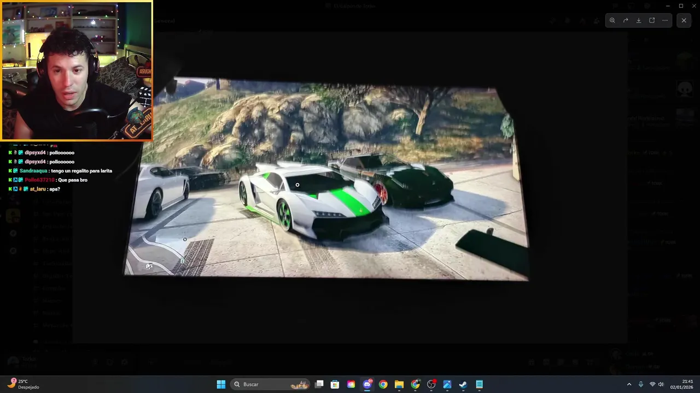Maximize or restore the Discord window
Image resolution: width=700 pixels, height=393 pixels.
click(681, 5)
